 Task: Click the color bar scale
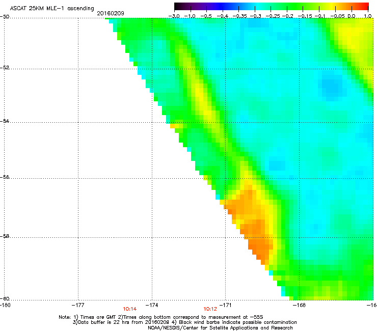coord(272,7)
